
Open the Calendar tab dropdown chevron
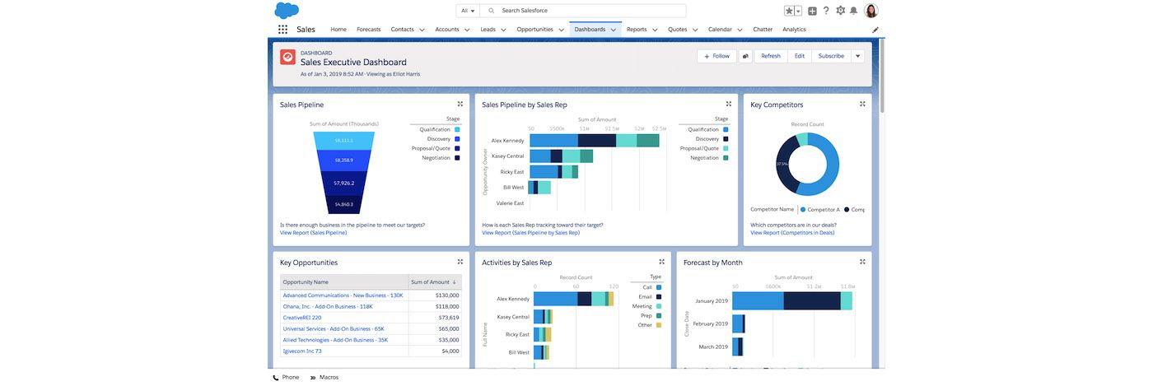point(740,30)
